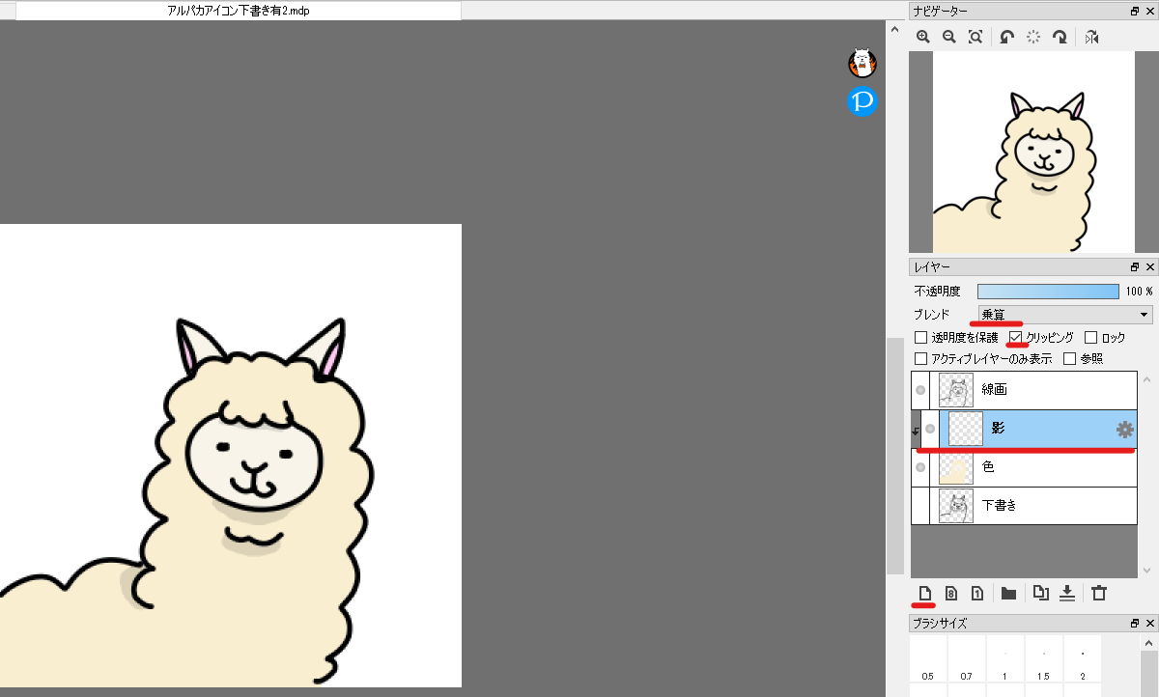Click the 影 layer name

999,429
